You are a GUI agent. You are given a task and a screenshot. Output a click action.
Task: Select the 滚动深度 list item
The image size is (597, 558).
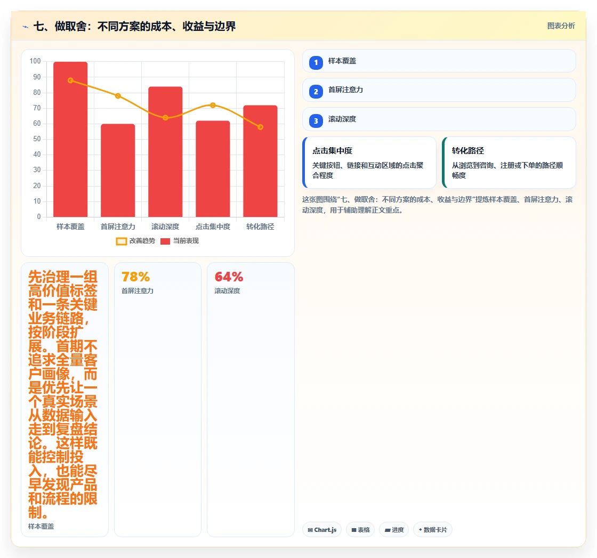439,119
